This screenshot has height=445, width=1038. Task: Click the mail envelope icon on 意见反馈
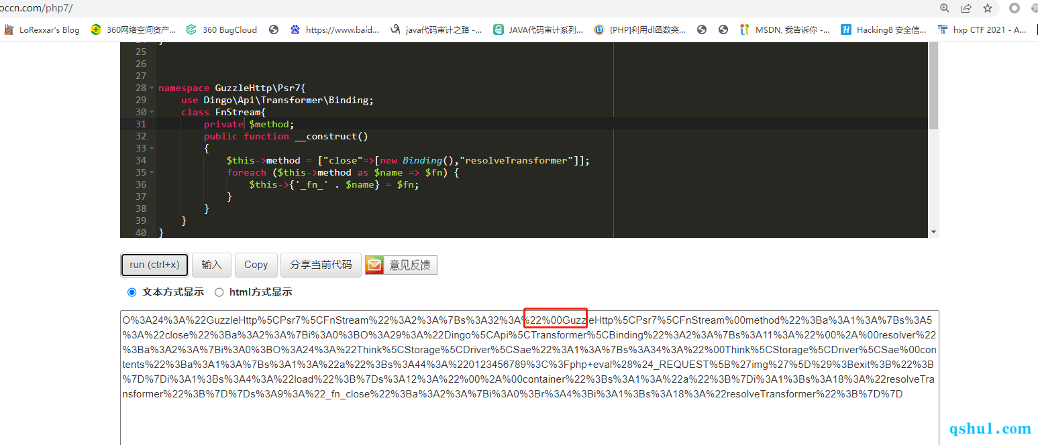pos(375,265)
